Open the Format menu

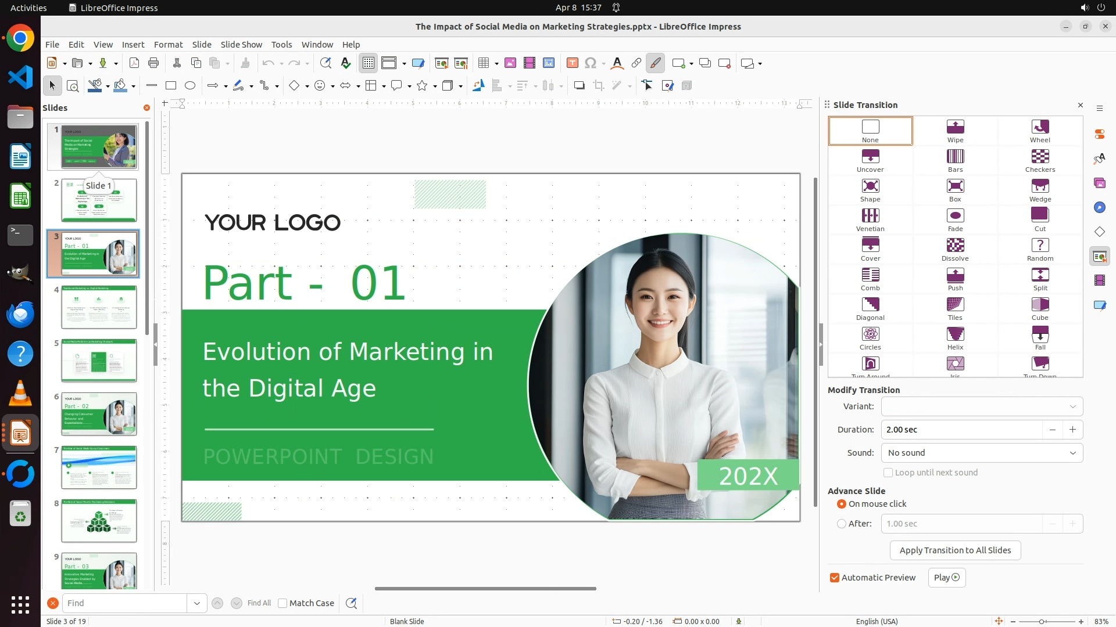point(168,45)
